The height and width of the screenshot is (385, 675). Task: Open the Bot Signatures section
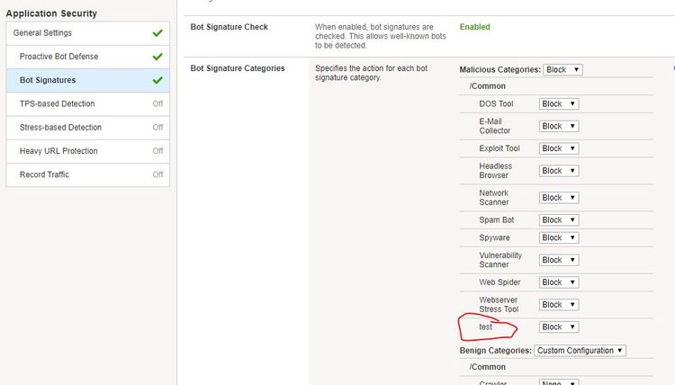48,80
